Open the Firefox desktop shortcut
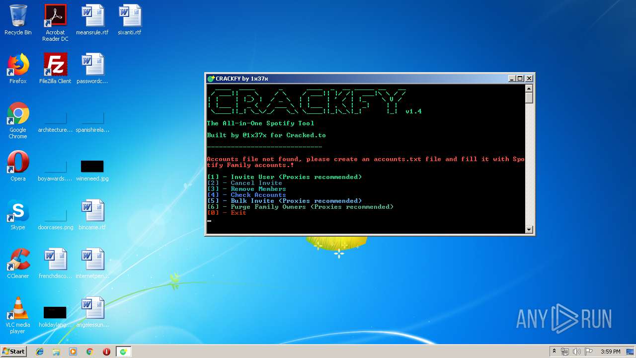Viewport: 636px width, 358px height. point(18,69)
